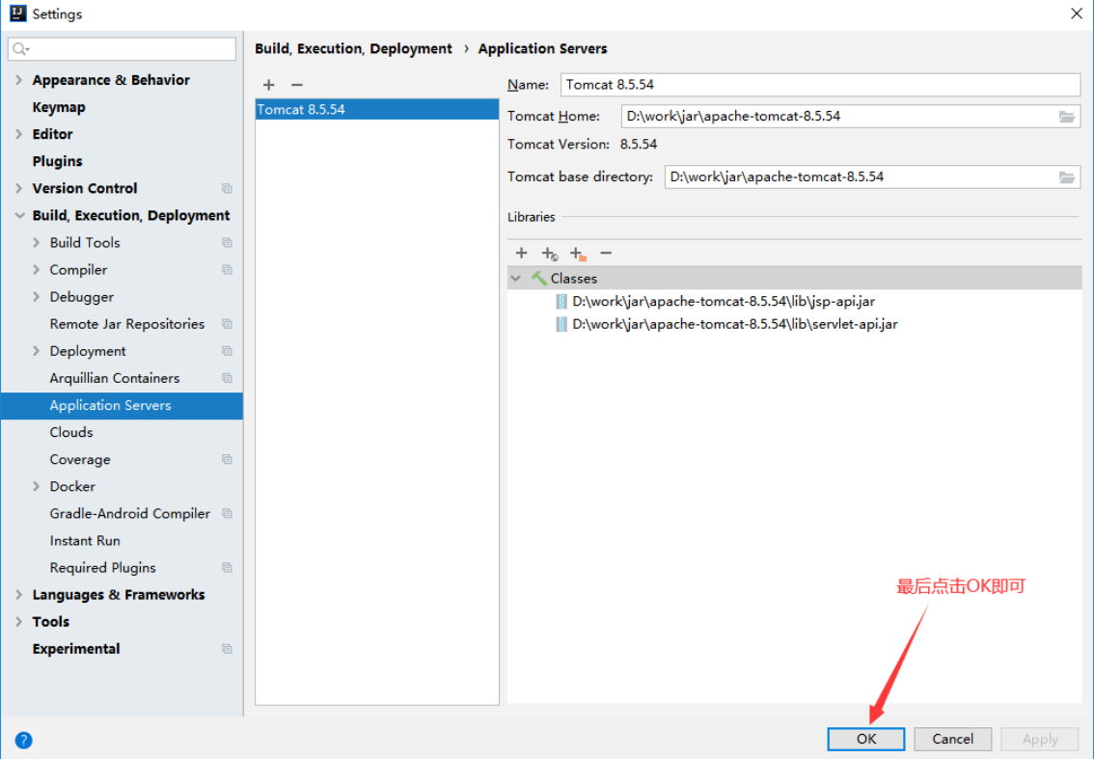Add a library with plus icon
The image size is (1094, 759).
[521, 253]
